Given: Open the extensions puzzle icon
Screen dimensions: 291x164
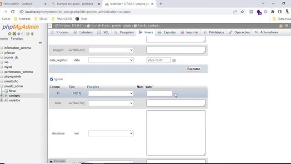Looking at the screenshot, I should tap(273, 12).
